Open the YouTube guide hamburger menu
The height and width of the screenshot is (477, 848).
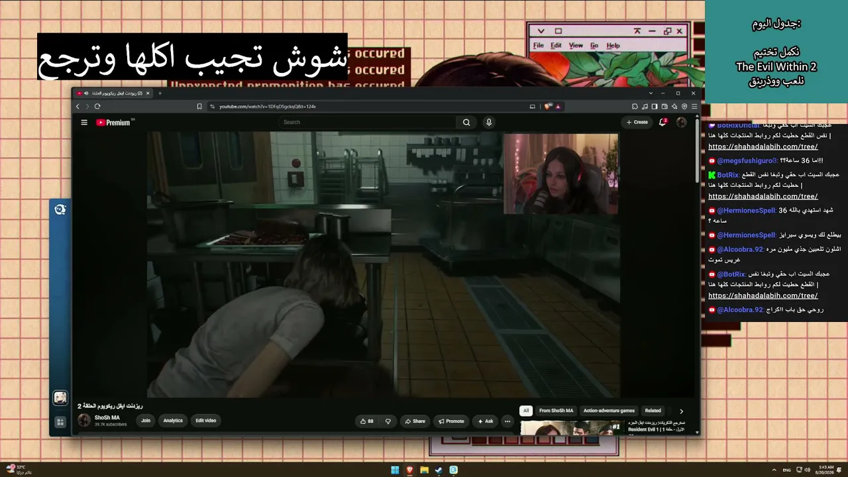84,123
